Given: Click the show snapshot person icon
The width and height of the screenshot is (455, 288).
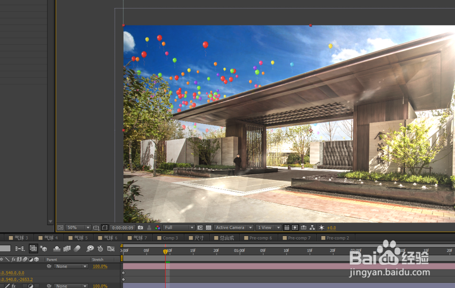Looking at the screenshot, I should [149, 228].
